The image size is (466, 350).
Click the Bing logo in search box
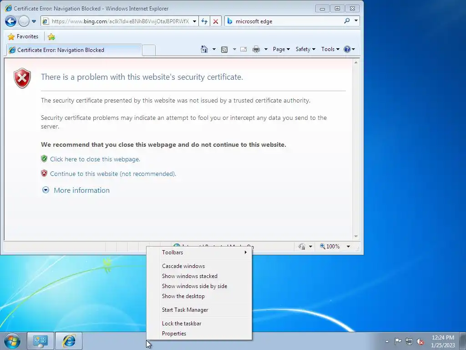tap(229, 21)
